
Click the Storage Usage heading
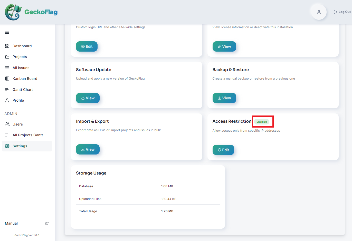click(91, 173)
